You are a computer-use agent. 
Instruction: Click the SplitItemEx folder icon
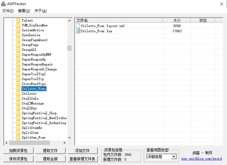pos(18,128)
